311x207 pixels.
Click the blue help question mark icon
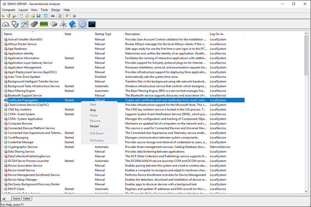[74, 16]
